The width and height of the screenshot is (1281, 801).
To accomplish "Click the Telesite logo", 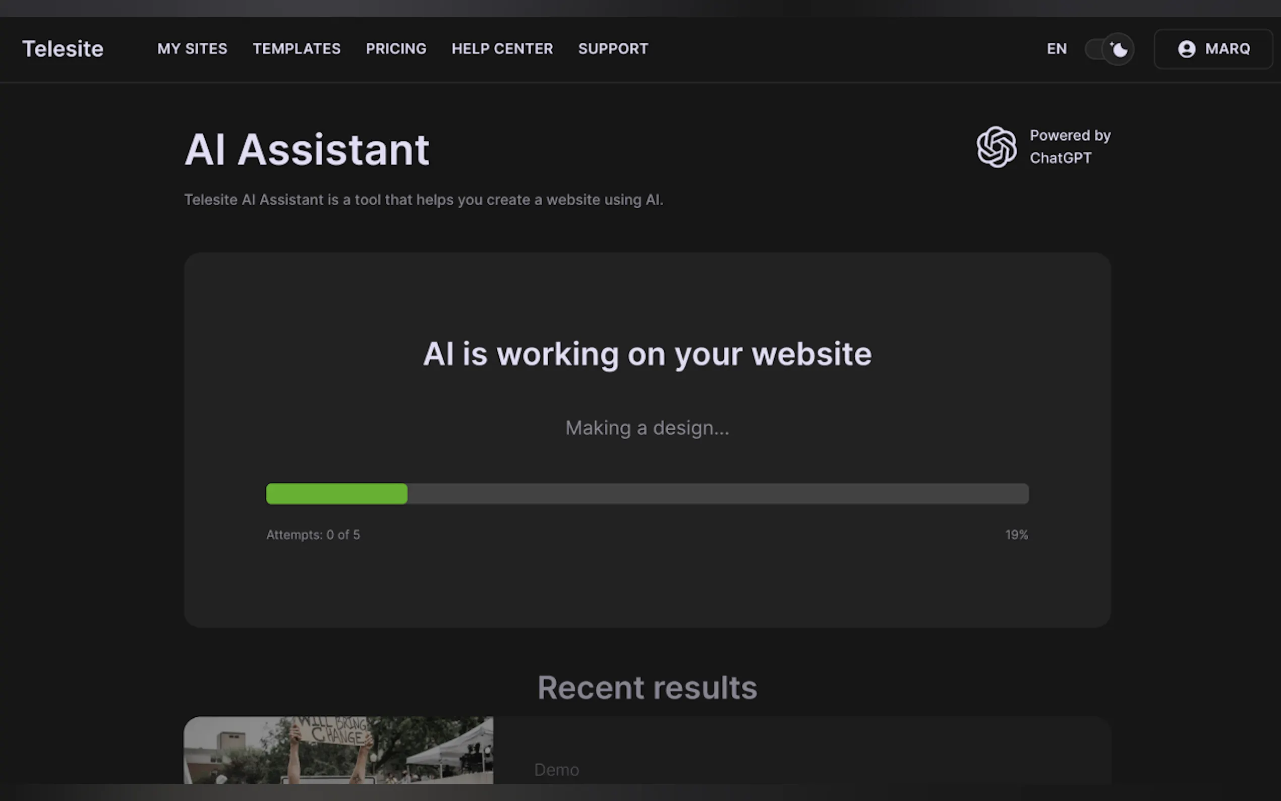I will coord(63,49).
